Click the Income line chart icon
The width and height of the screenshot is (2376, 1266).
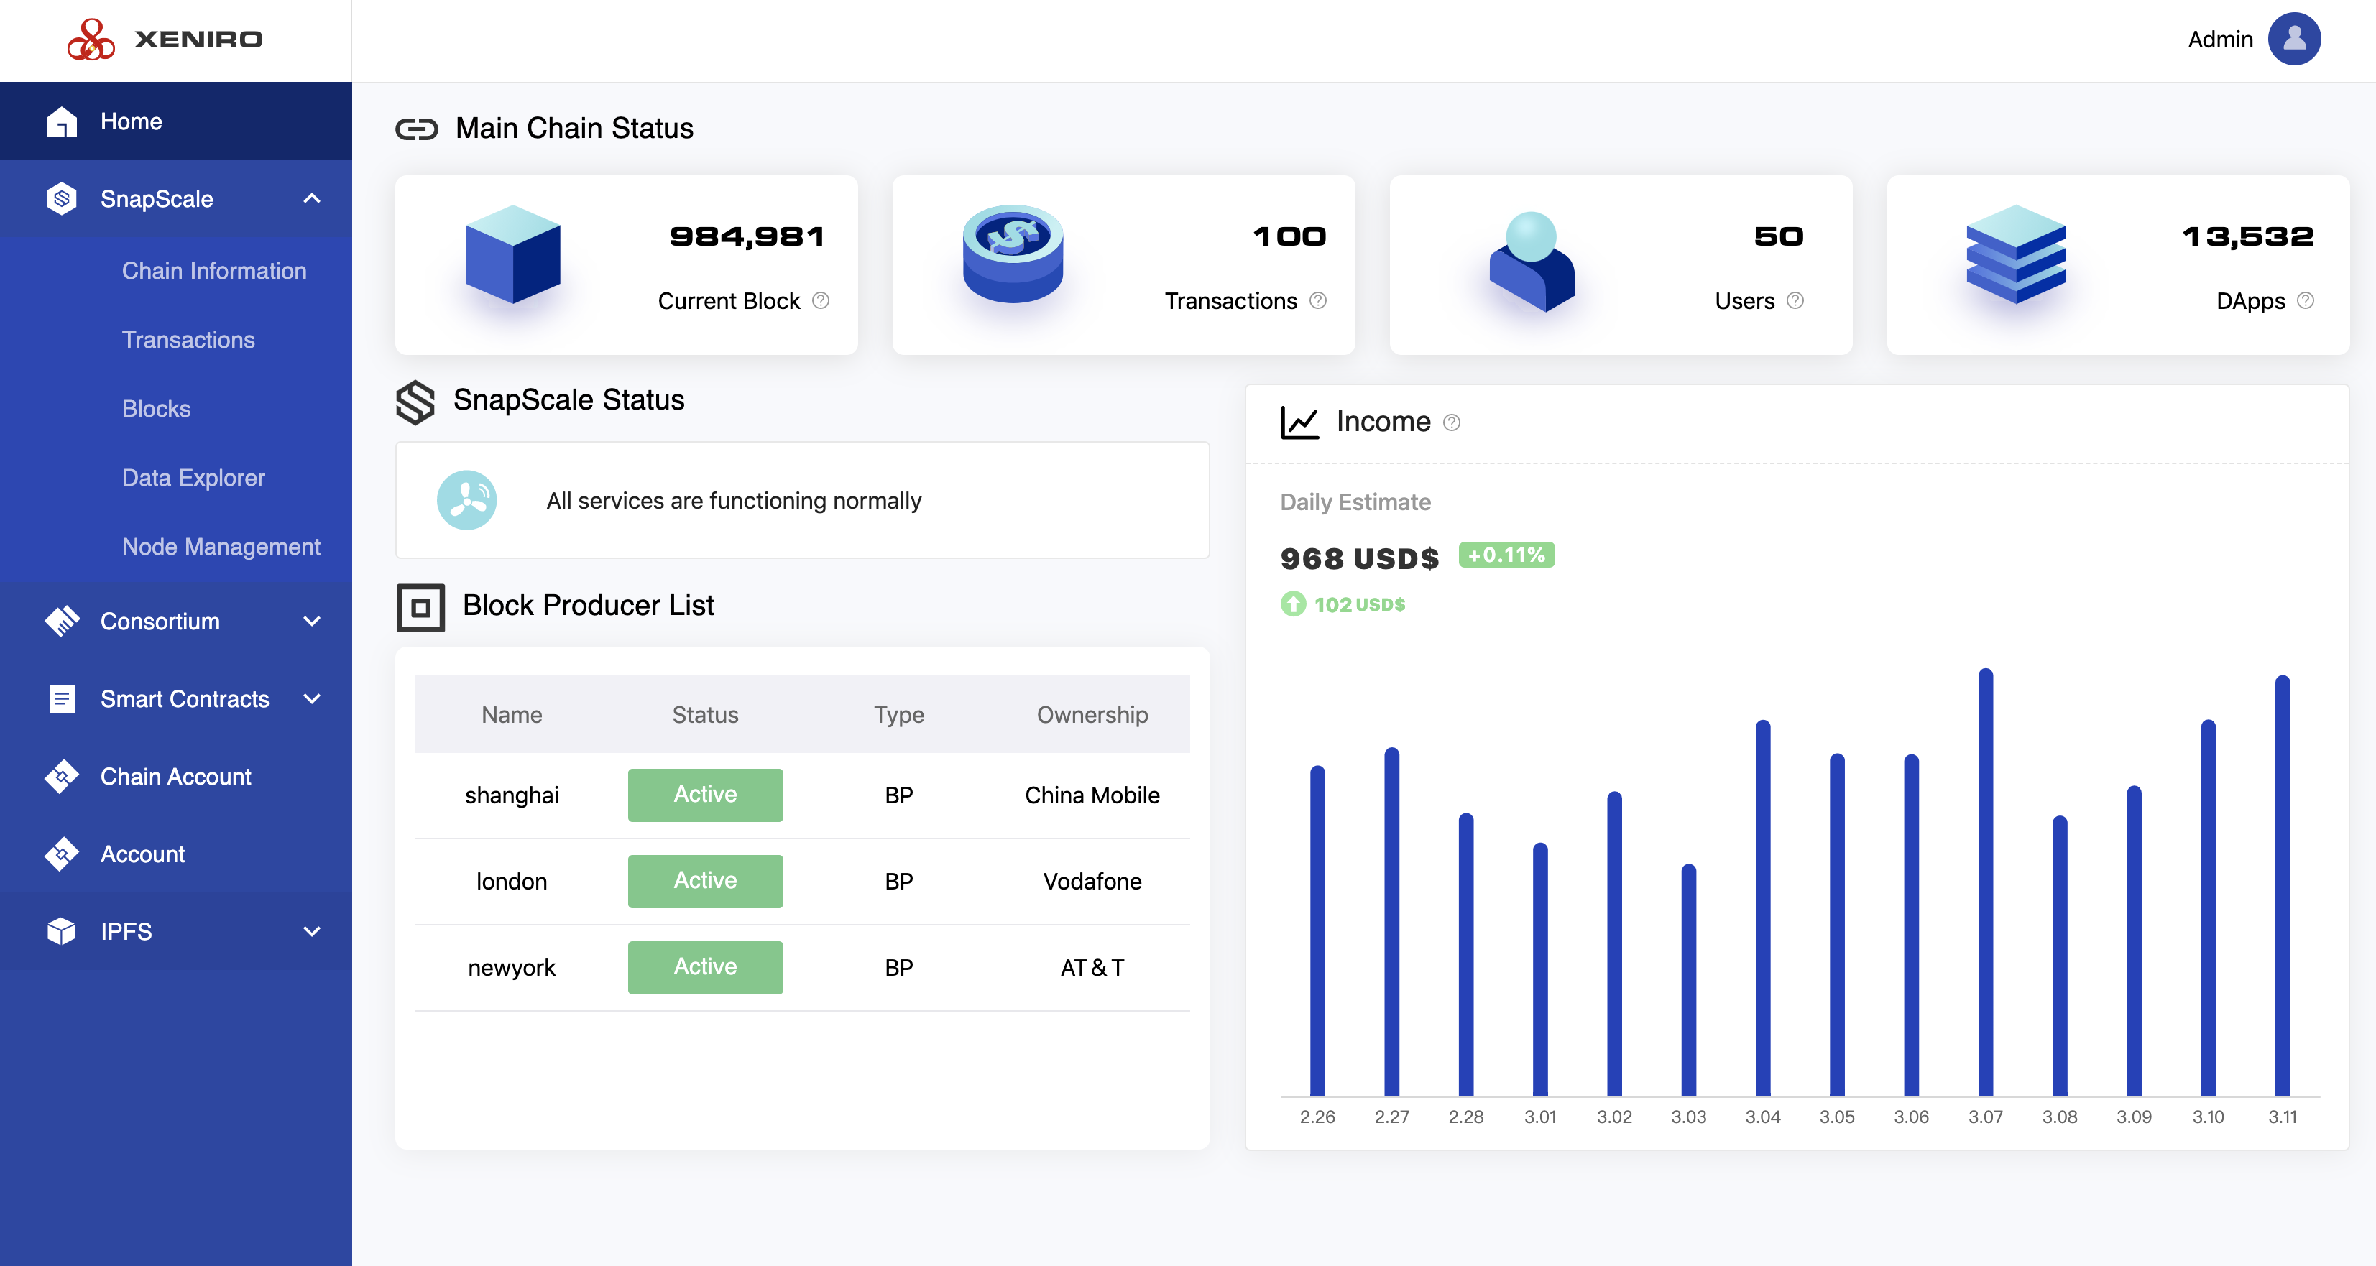pos(1299,422)
